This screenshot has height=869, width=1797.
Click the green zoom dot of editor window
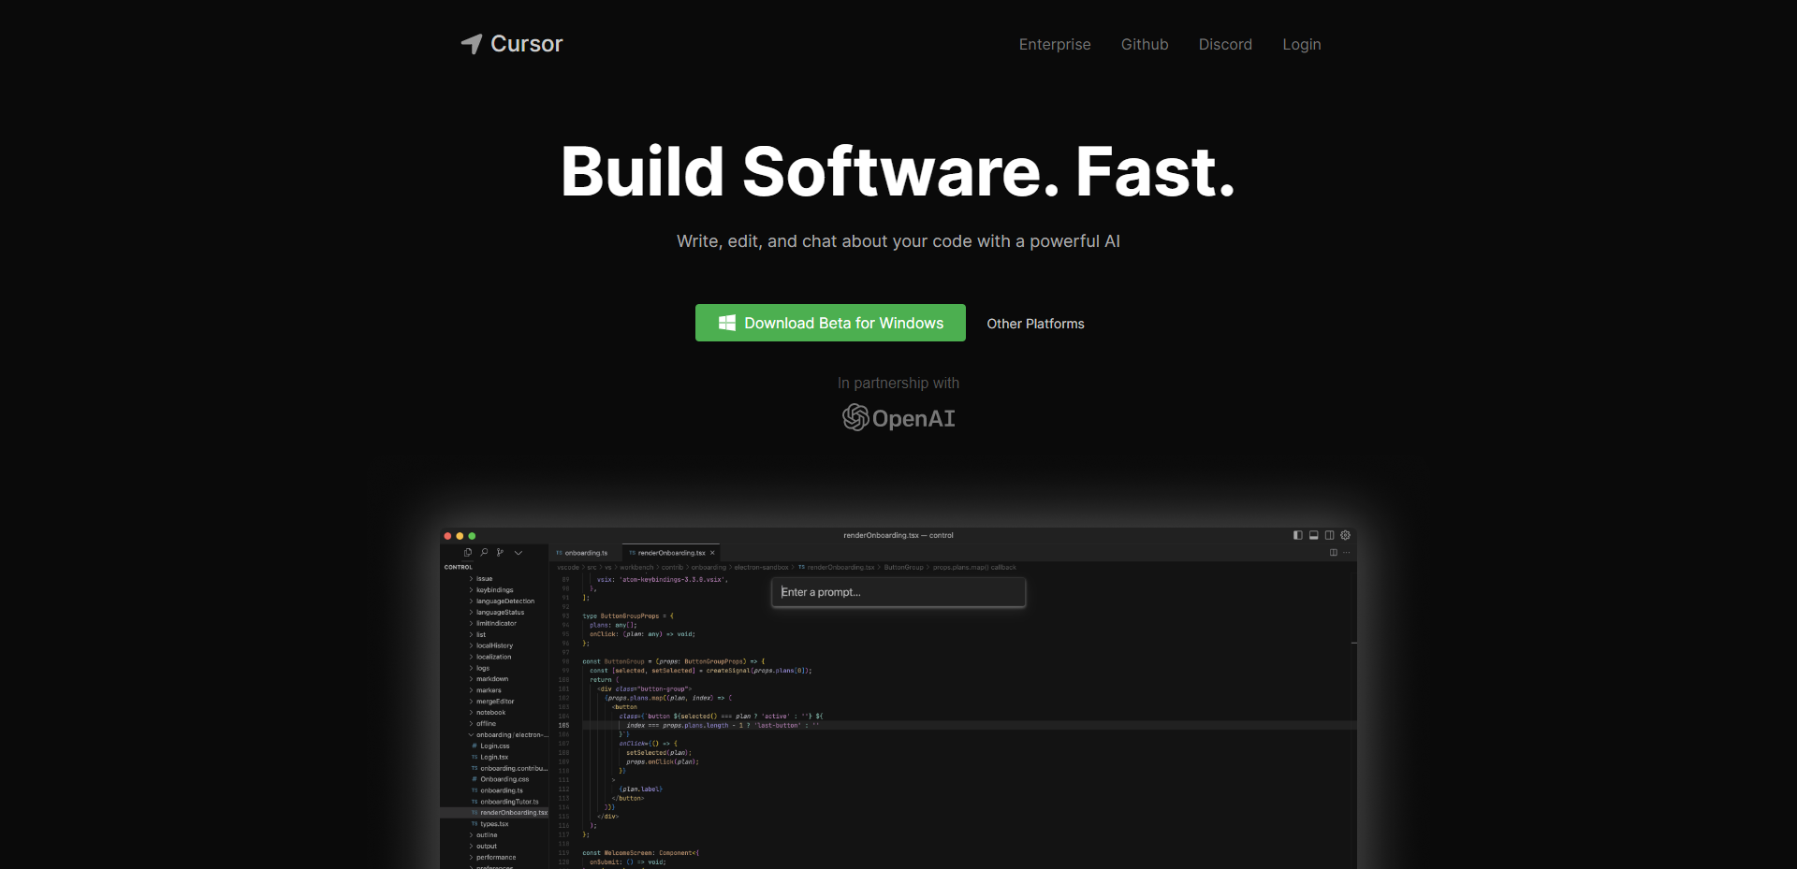[x=472, y=536]
